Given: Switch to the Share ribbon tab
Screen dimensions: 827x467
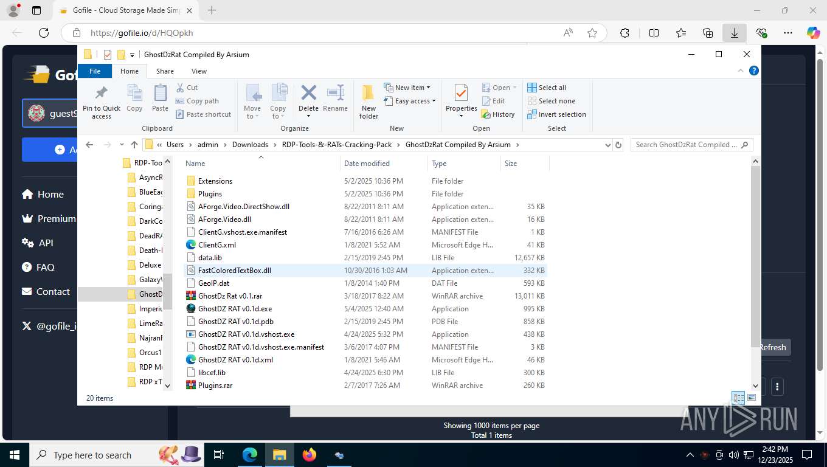Looking at the screenshot, I should click(165, 71).
